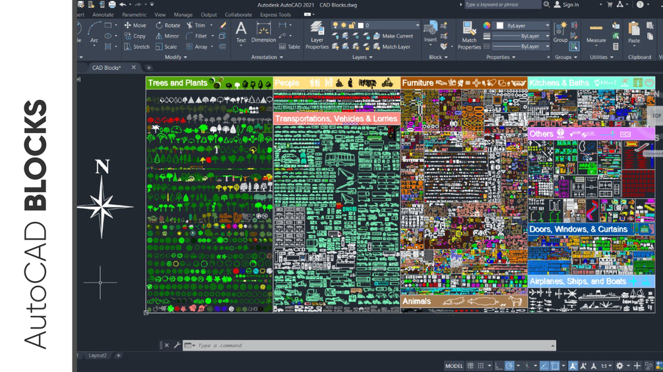This screenshot has width=663, height=372.
Task: Add a new drawing tab with plus button
Action: pos(148,67)
